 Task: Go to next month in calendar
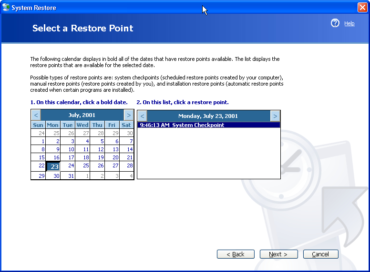128,115
